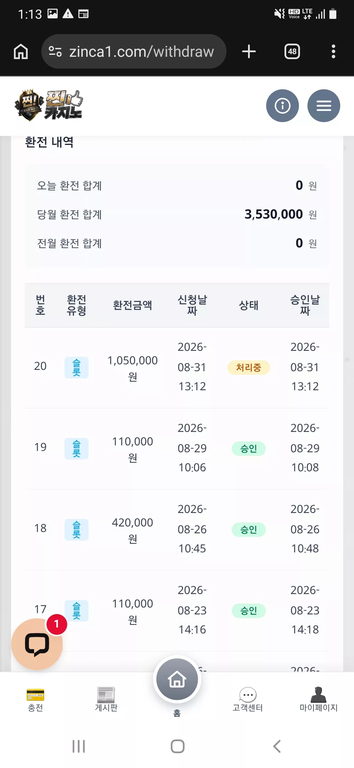Go to 마이페이지 in bottom navigation
The width and height of the screenshot is (354, 768).
319,700
